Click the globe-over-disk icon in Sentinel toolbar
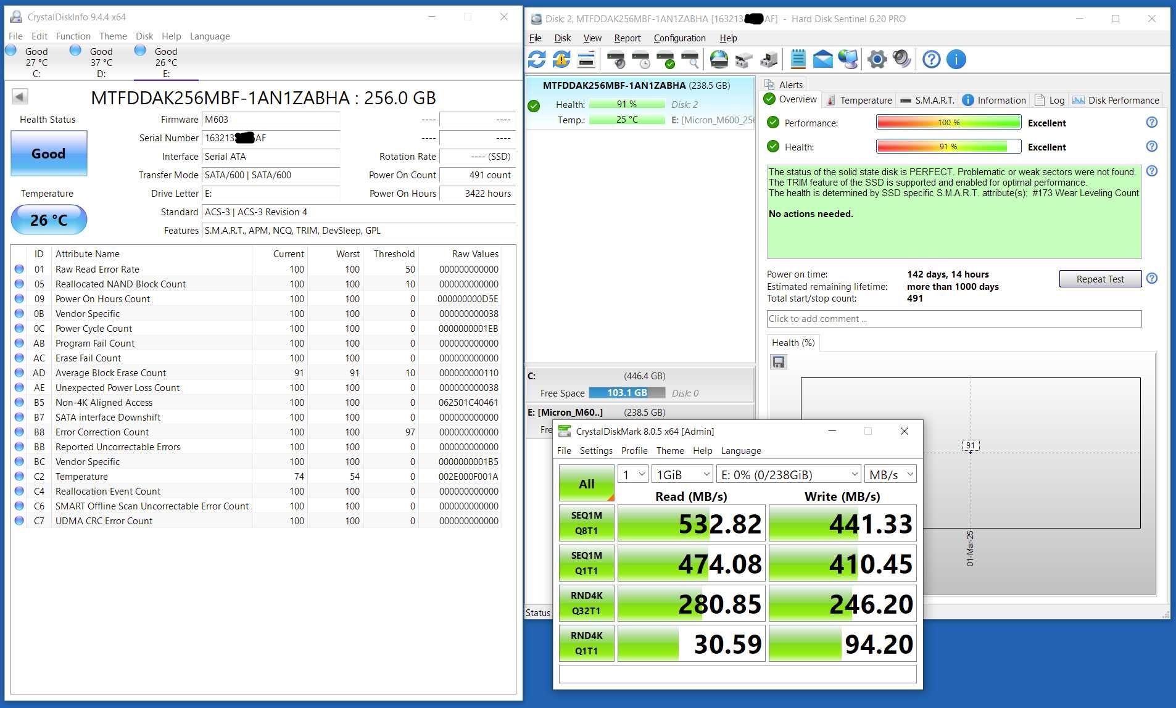 click(x=719, y=59)
